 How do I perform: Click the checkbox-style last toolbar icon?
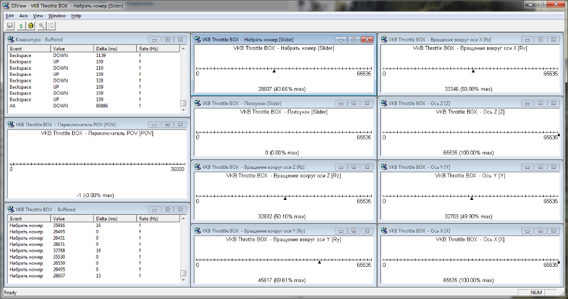pyautogui.click(x=52, y=25)
